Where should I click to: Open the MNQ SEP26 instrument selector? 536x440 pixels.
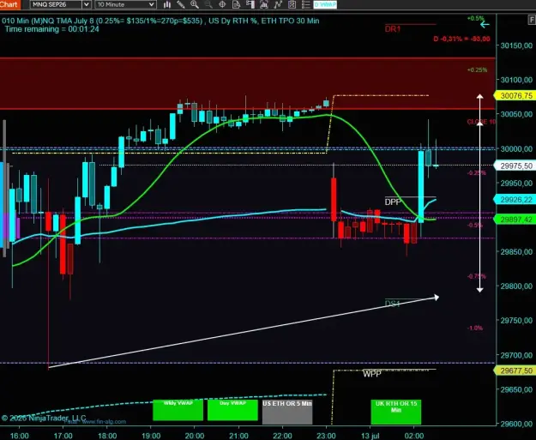tap(57, 4)
